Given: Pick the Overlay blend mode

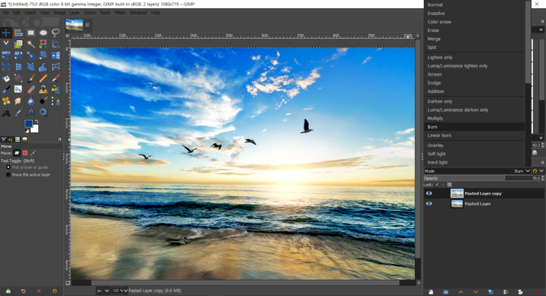Looking at the screenshot, I should pos(435,145).
